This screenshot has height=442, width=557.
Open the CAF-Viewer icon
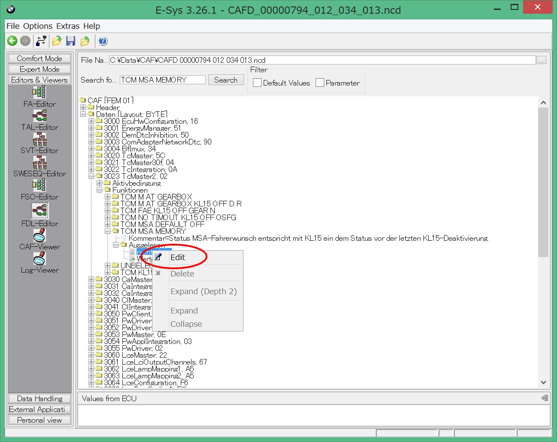[40, 235]
